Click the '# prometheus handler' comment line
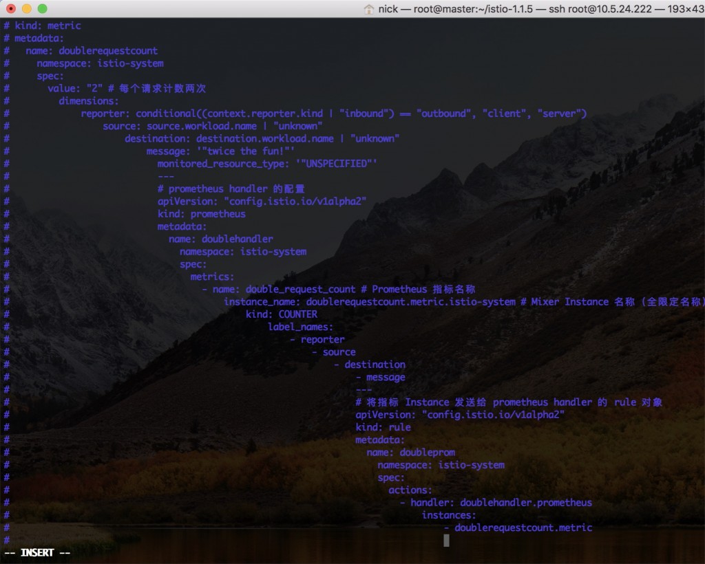 [231, 189]
